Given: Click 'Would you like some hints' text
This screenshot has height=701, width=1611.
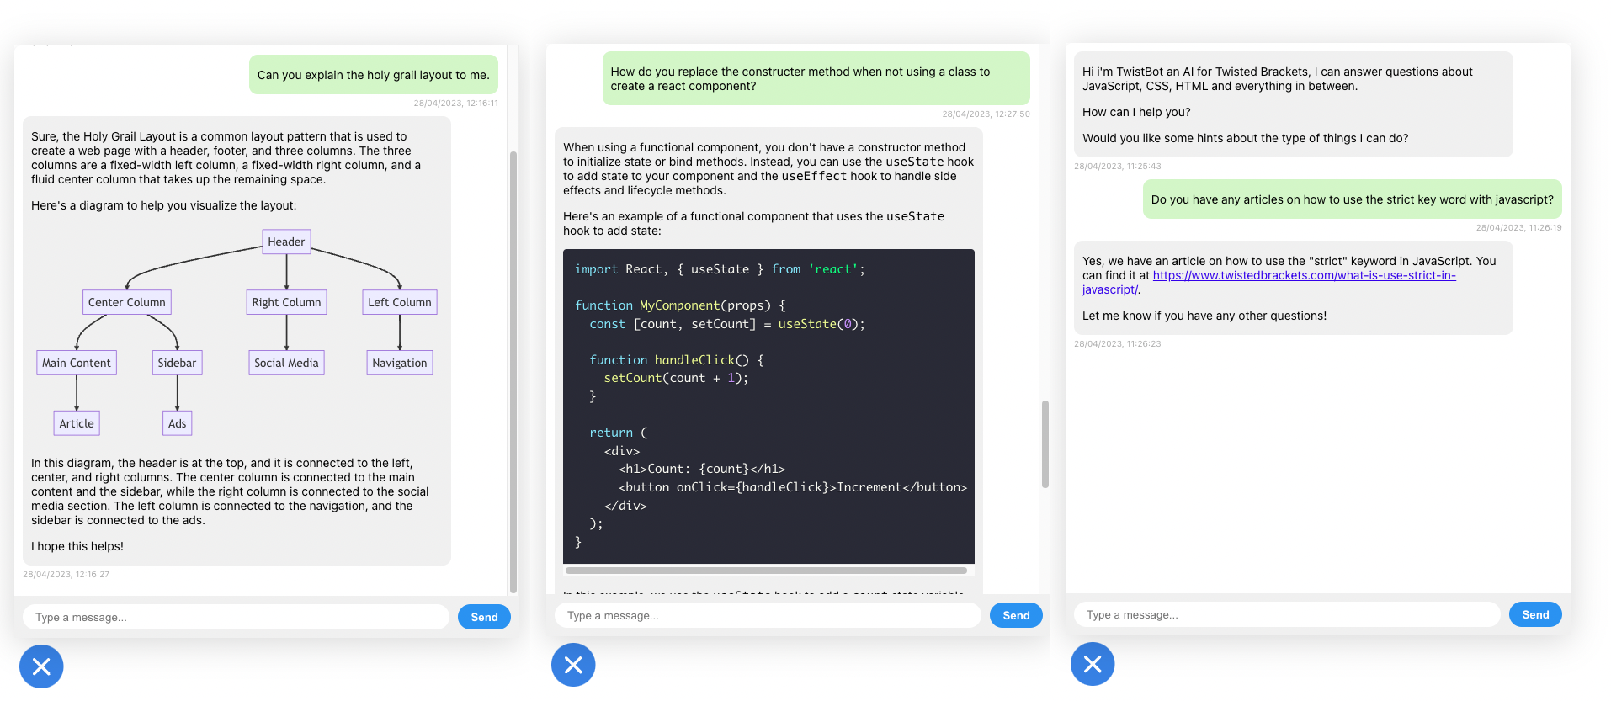Looking at the screenshot, I should [x=1245, y=138].
